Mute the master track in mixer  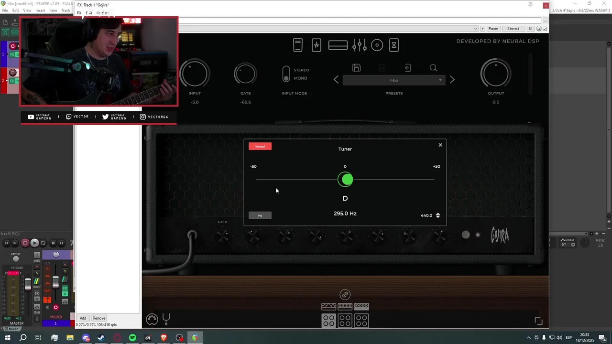37,267
